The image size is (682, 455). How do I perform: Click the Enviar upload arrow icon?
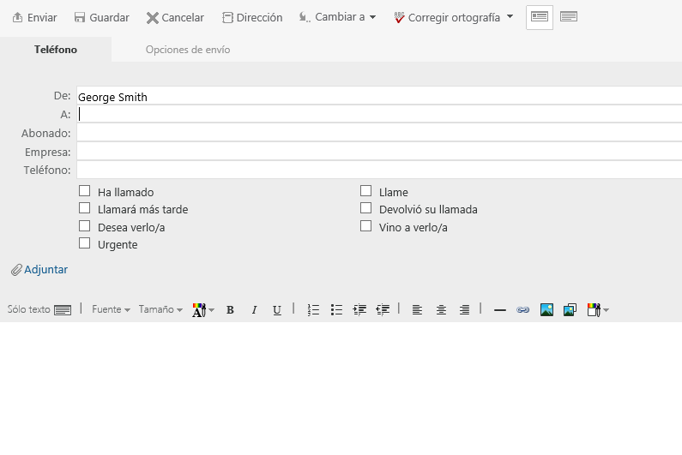17,17
